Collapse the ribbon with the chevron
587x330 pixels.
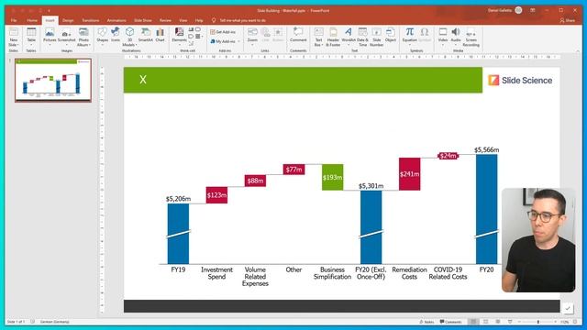point(578,51)
